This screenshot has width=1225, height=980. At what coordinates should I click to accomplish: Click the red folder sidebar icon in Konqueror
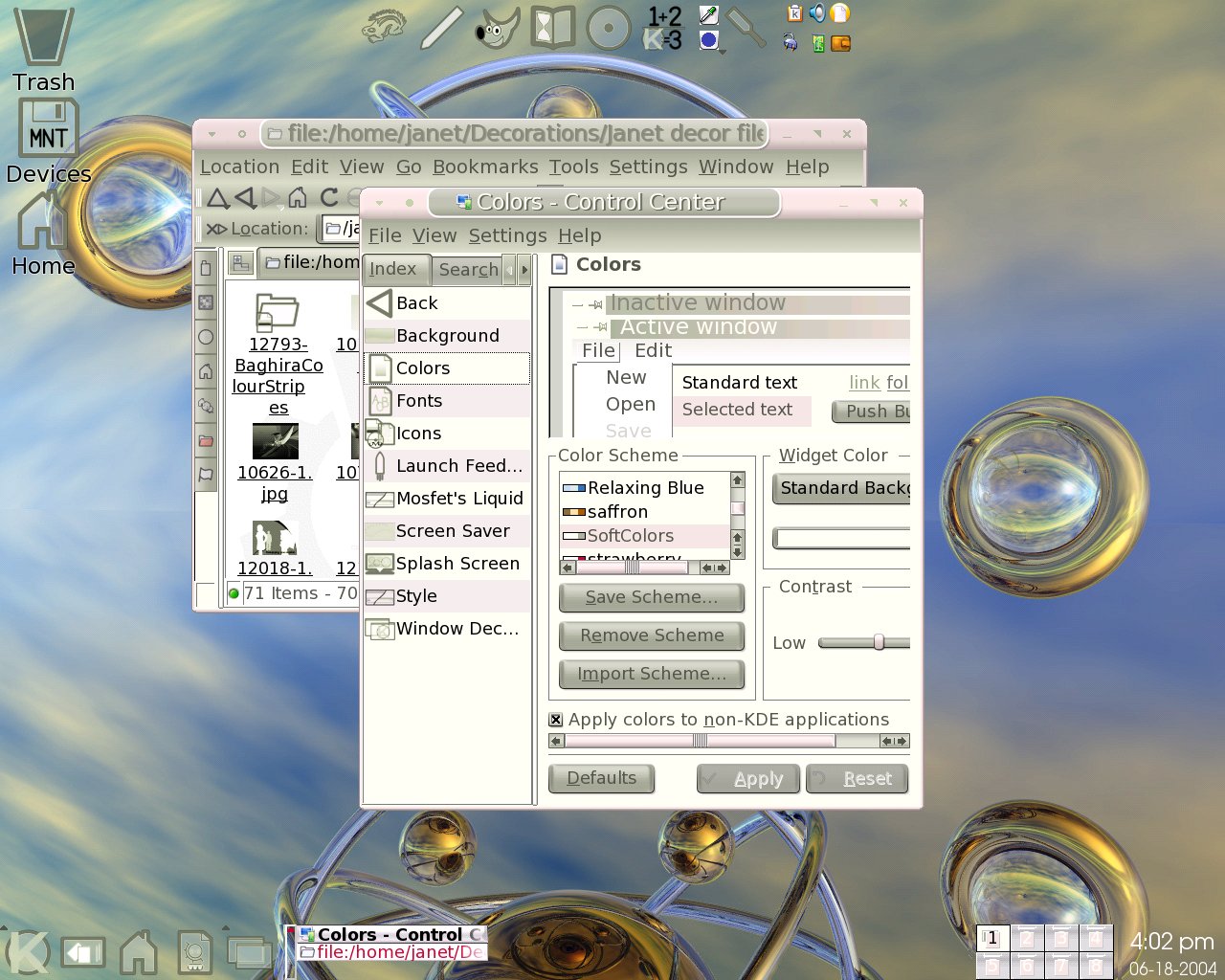click(x=206, y=440)
